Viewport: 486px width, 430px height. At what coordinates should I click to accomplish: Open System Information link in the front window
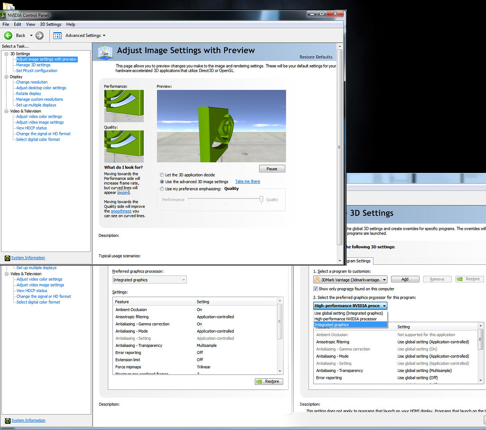(28, 258)
